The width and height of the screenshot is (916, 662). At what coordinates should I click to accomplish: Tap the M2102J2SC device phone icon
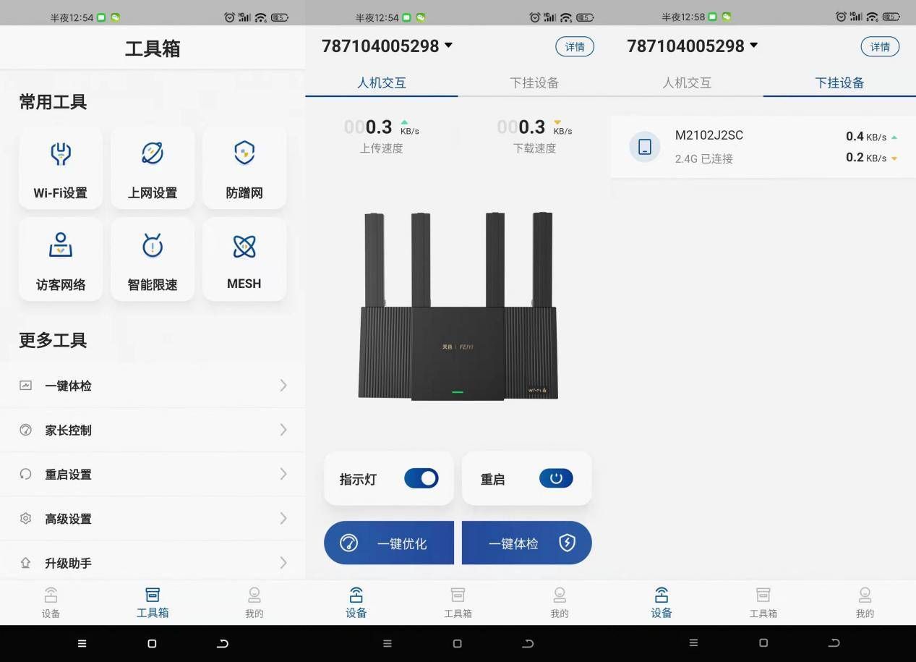coord(645,147)
